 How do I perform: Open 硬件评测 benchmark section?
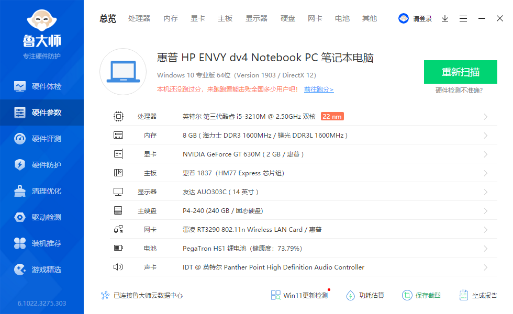[x=42, y=139]
